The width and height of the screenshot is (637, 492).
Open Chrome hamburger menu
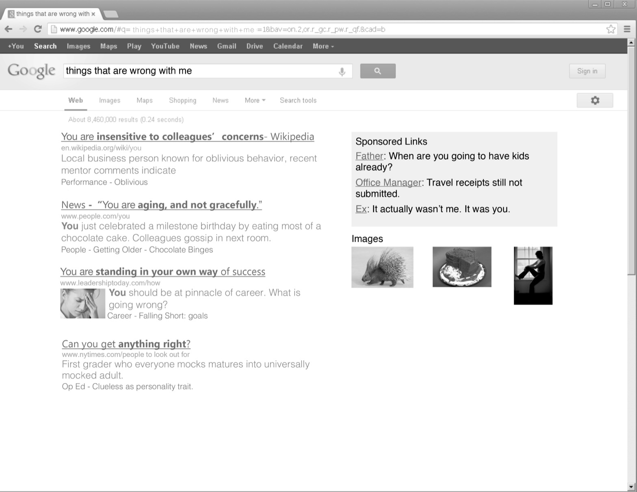coord(627,29)
